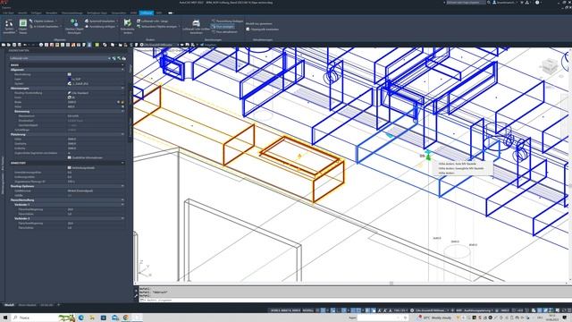Collapse the Flanschverstellung section

[122, 199]
